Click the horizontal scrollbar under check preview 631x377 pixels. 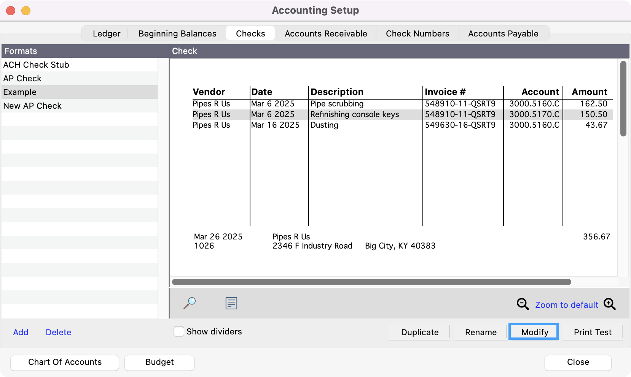point(371,282)
